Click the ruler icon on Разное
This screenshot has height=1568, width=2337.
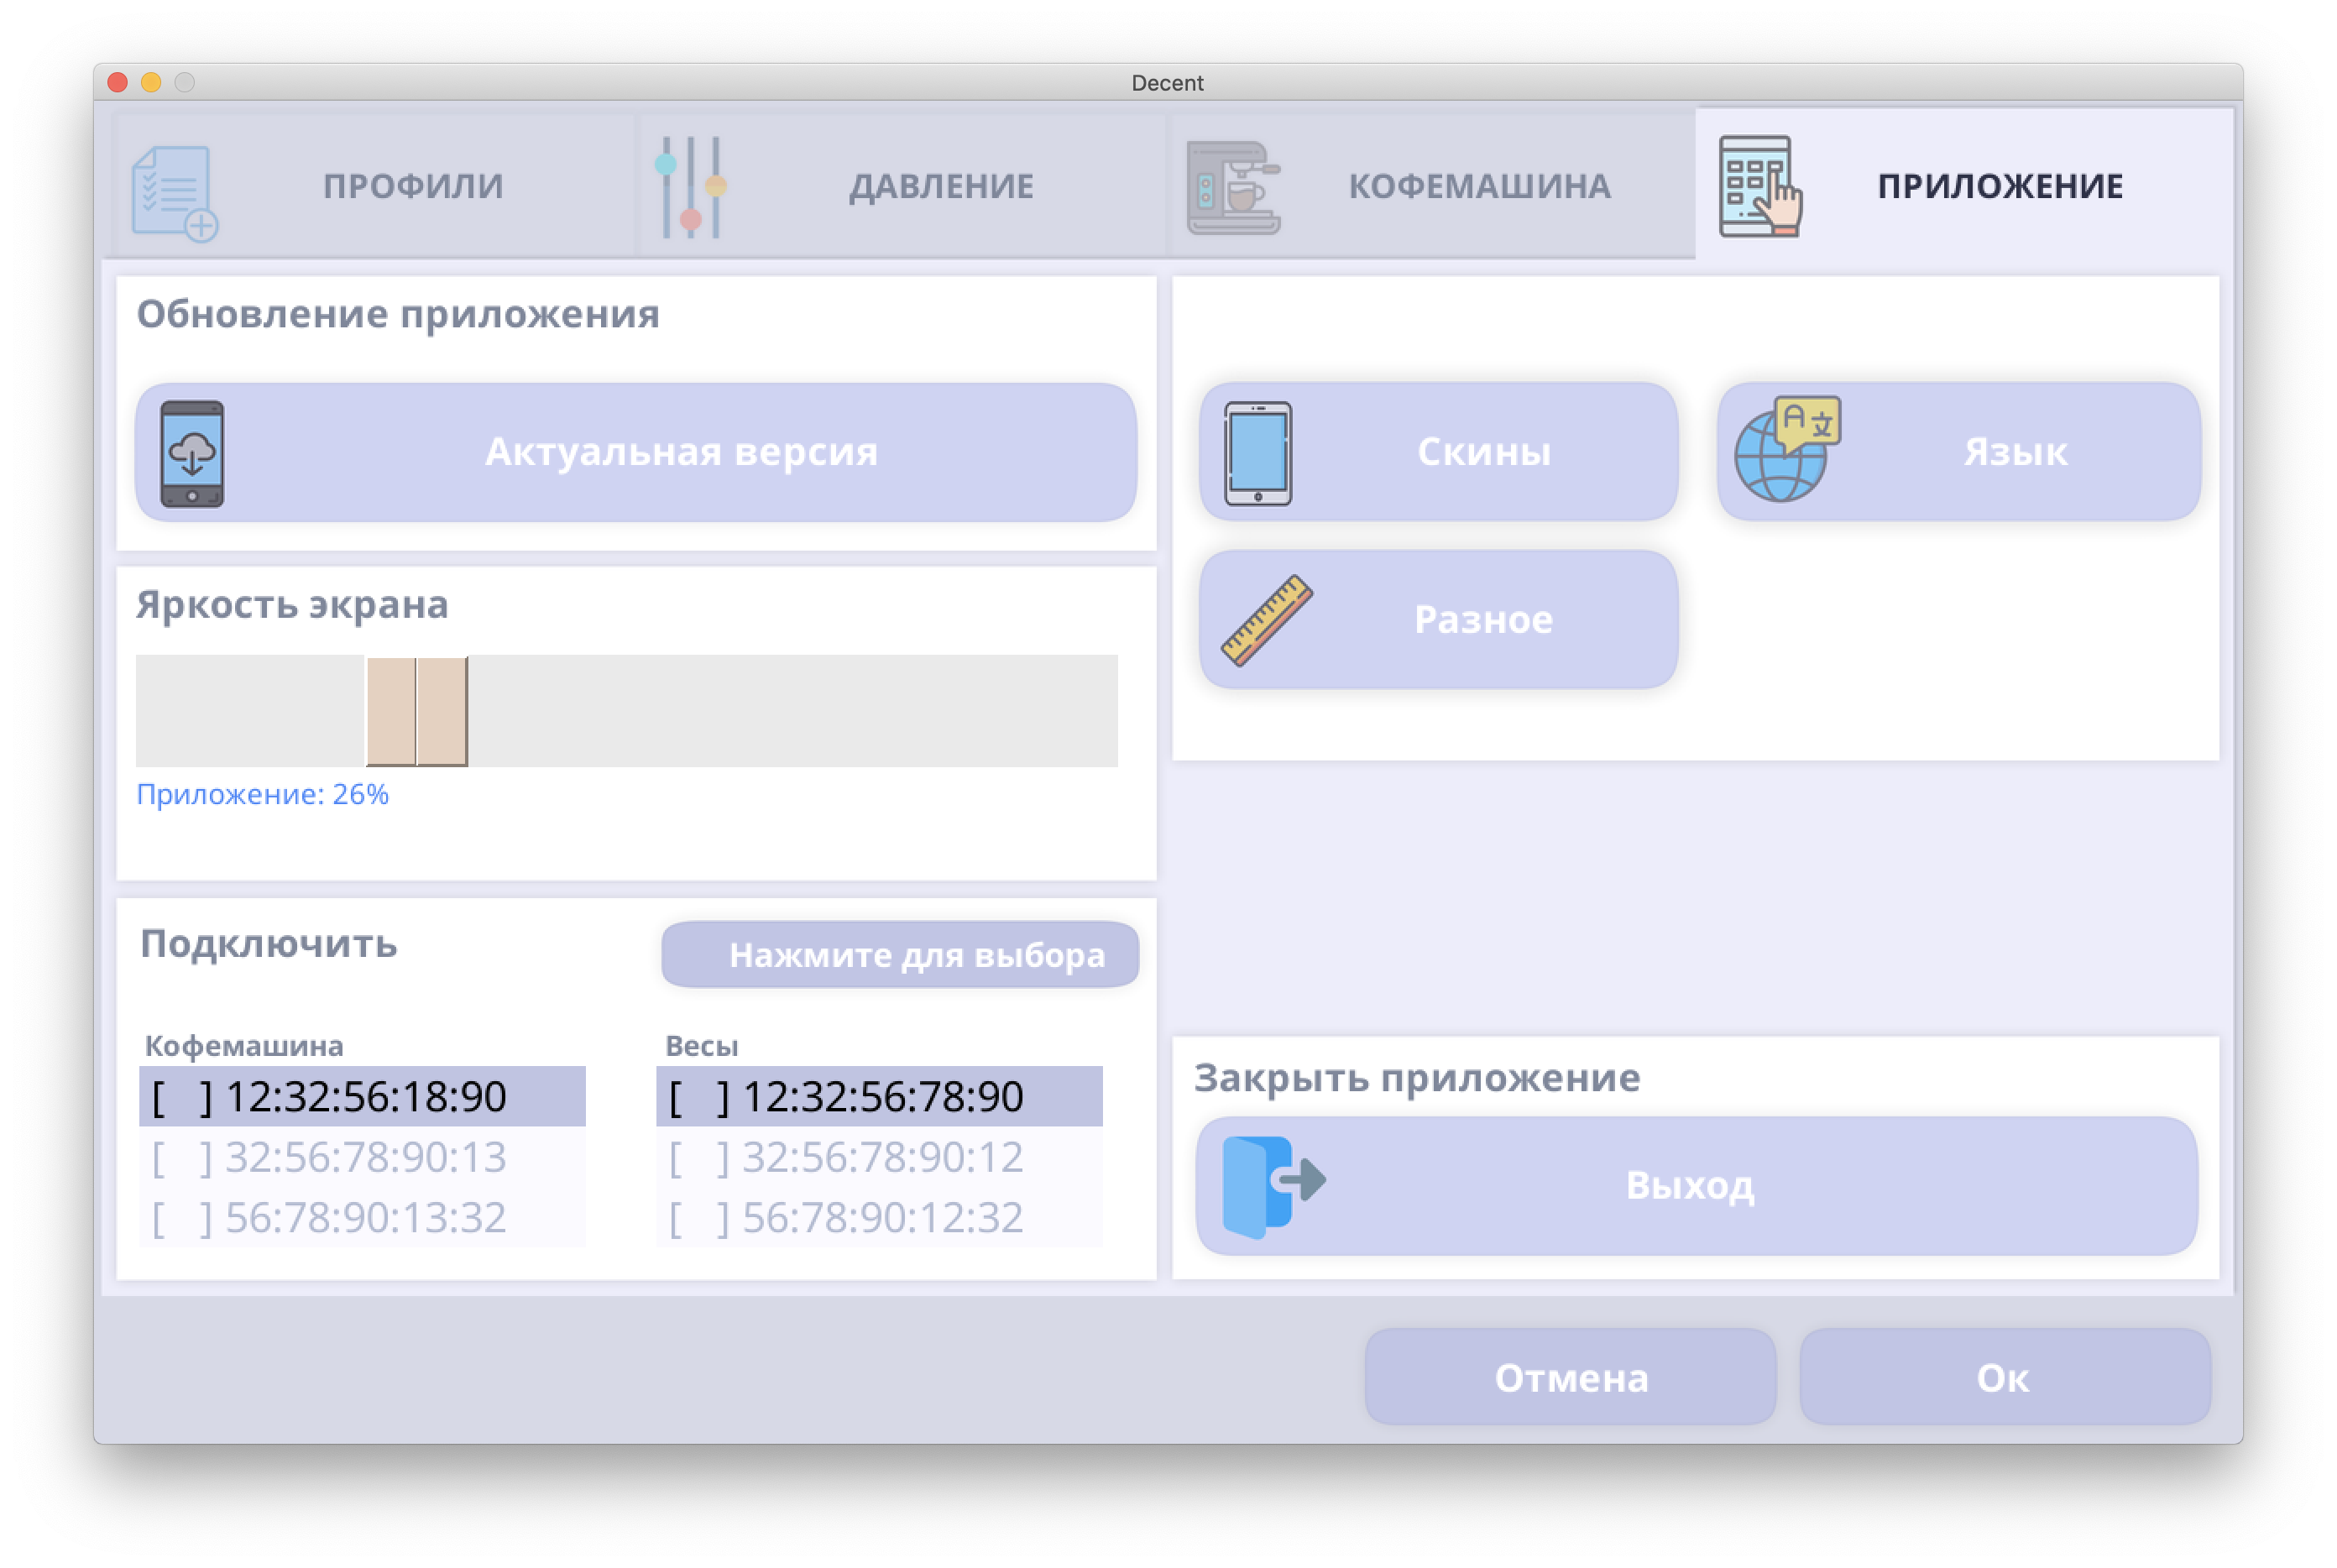tap(1266, 620)
